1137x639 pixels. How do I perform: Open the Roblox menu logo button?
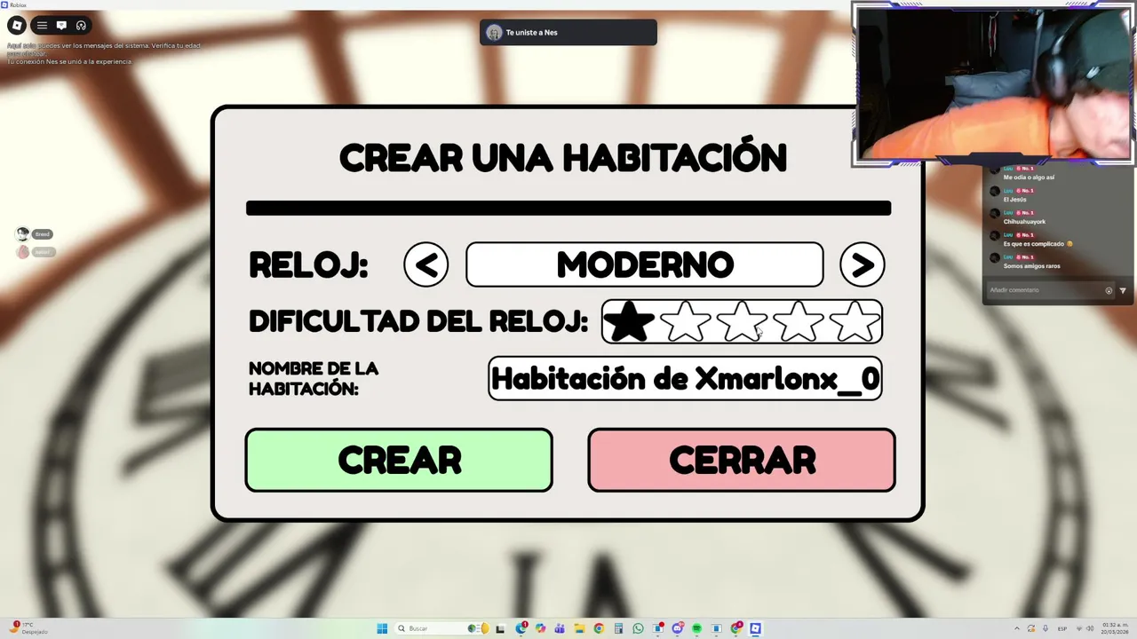coord(17,26)
